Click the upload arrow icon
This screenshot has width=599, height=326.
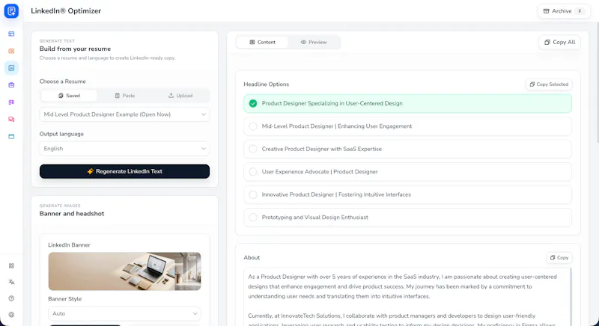point(171,96)
